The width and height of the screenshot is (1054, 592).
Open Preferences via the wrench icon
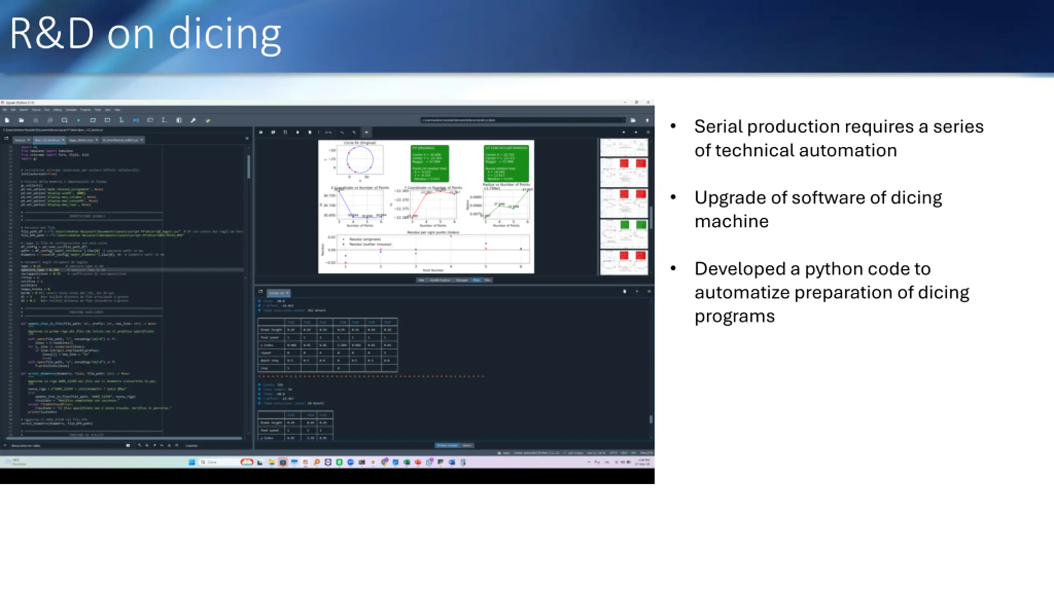click(193, 120)
